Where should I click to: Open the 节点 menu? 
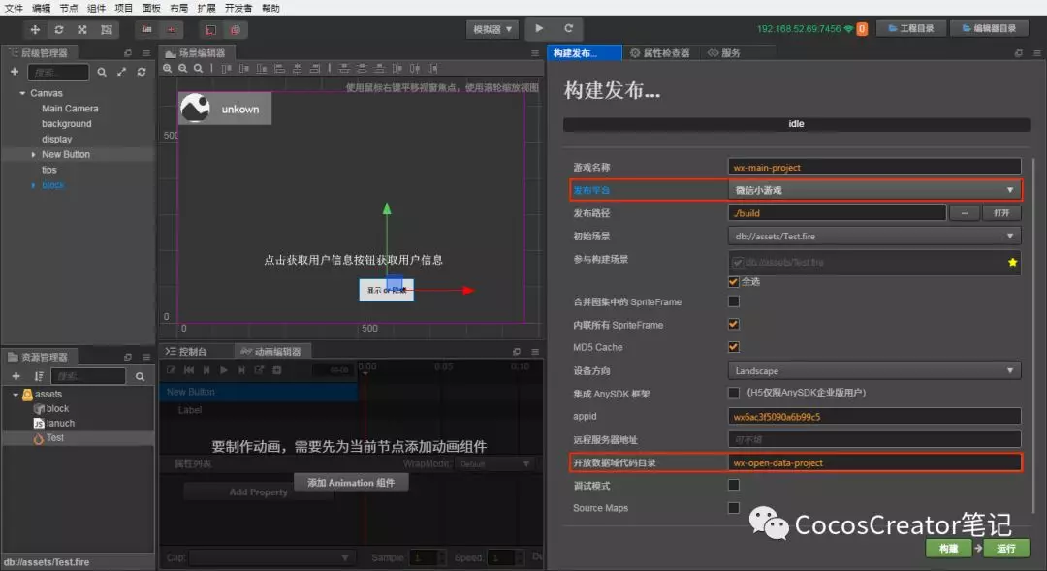click(69, 8)
